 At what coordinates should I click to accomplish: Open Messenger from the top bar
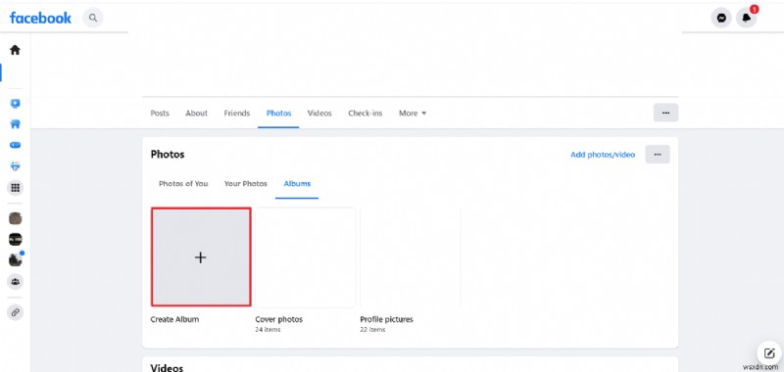point(721,18)
